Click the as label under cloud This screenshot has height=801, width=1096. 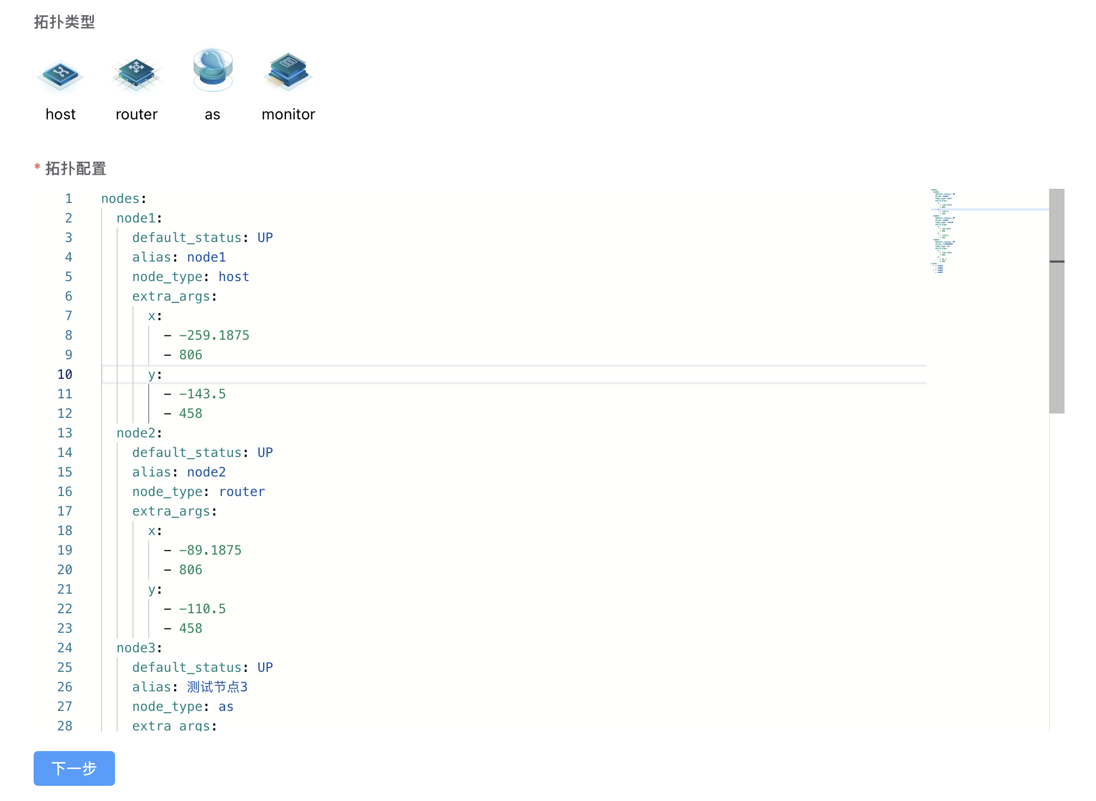(x=212, y=114)
